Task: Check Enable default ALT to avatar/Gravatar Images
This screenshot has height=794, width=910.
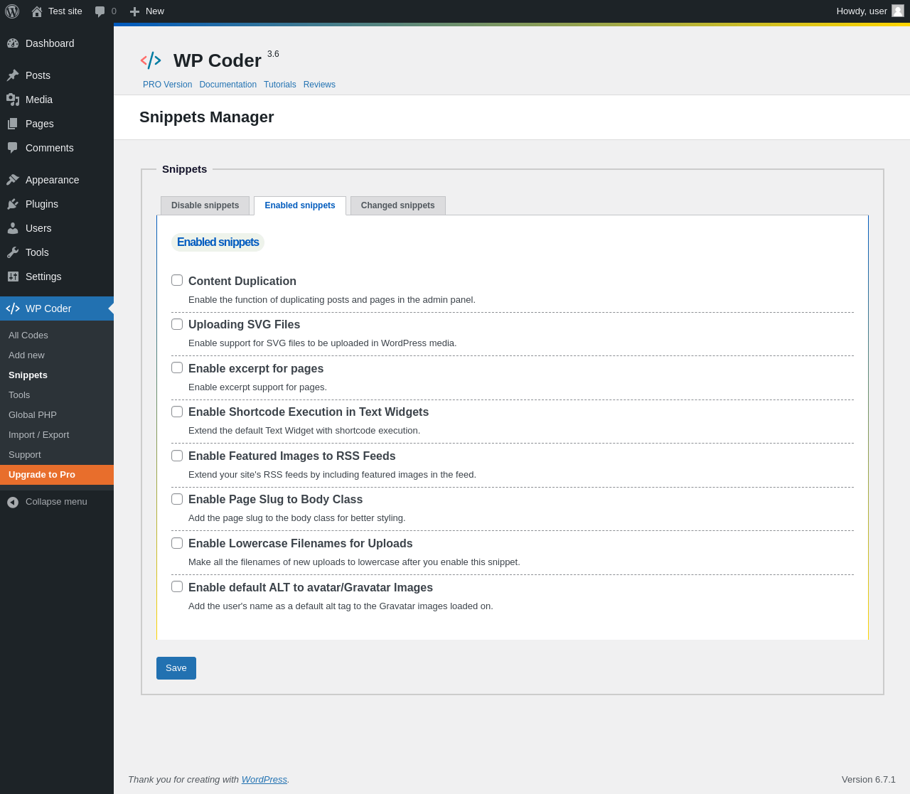Action: (177, 586)
